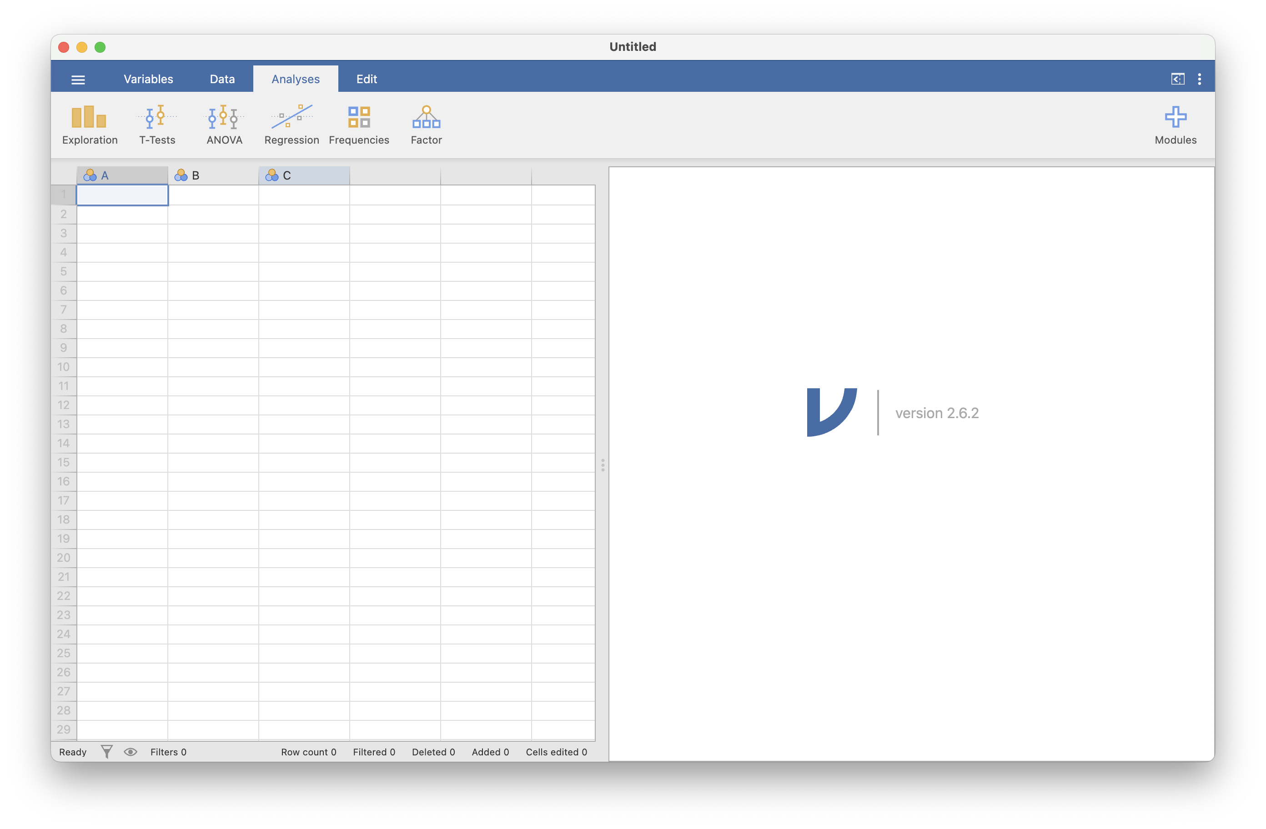Hide the results panel with arrow icon
Image resolution: width=1266 pixels, height=829 pixels.
[x=1177, y=79]
